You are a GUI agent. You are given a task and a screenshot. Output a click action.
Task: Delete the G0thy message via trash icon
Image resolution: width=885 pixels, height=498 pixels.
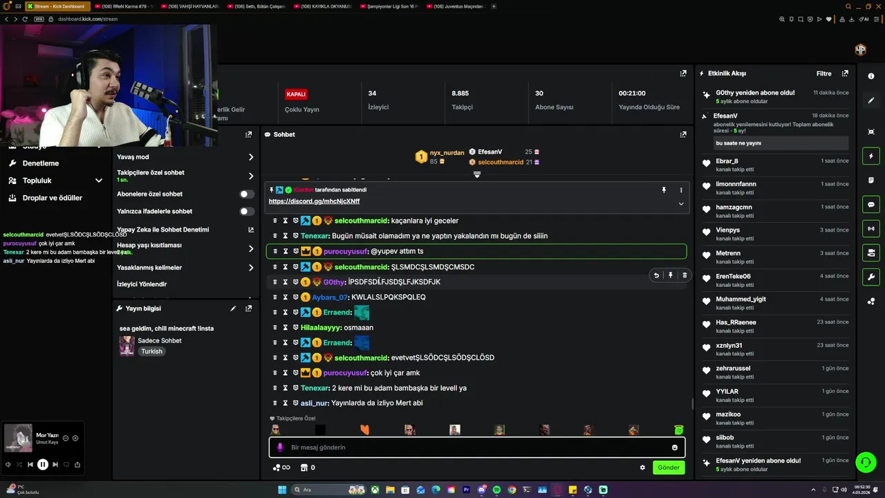coord(684,275)
